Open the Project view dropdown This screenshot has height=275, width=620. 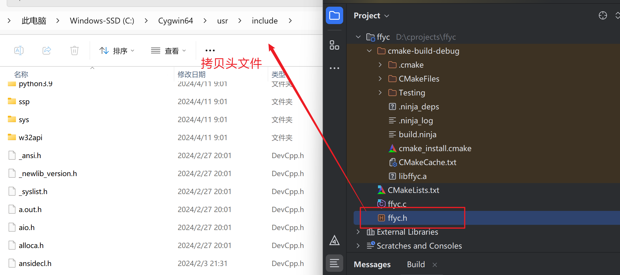(371, 15)
